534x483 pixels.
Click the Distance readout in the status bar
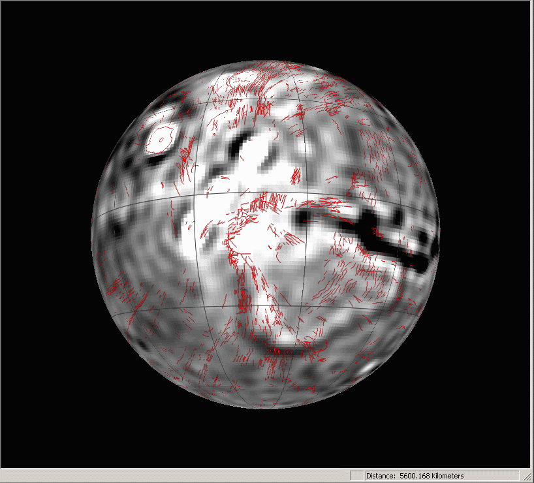tap(442, 476)
